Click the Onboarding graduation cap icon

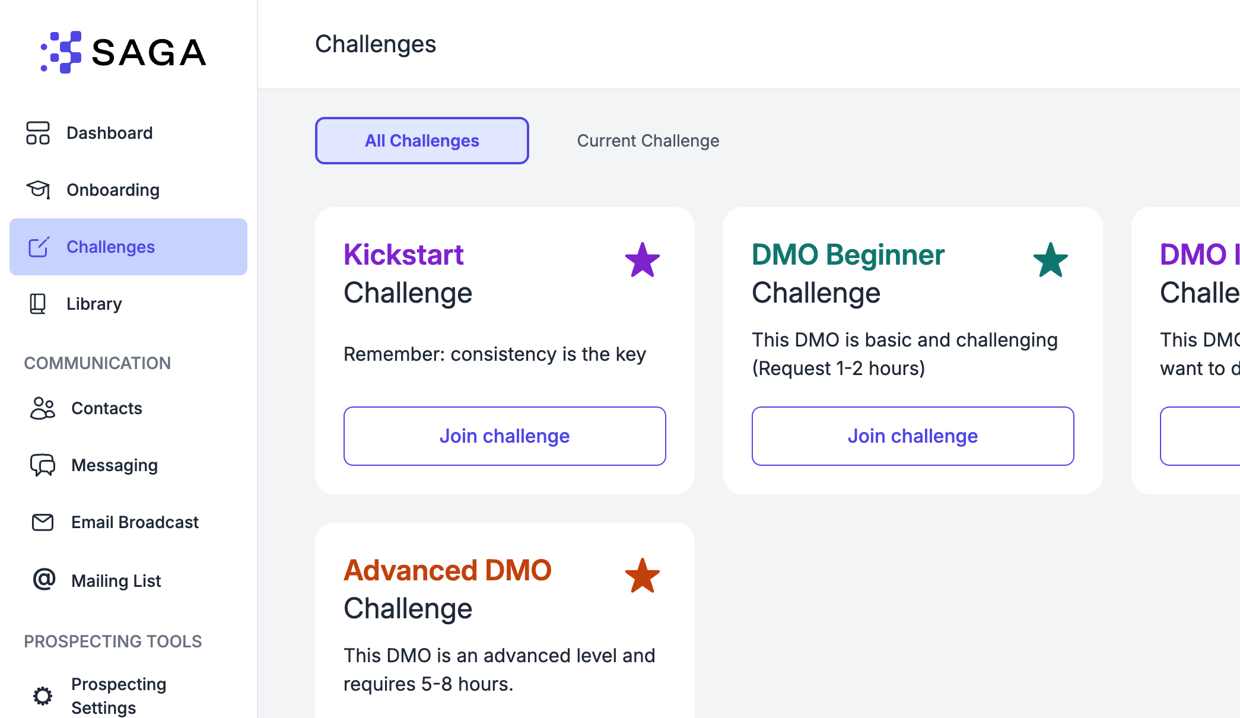click(x=38, y=190)
